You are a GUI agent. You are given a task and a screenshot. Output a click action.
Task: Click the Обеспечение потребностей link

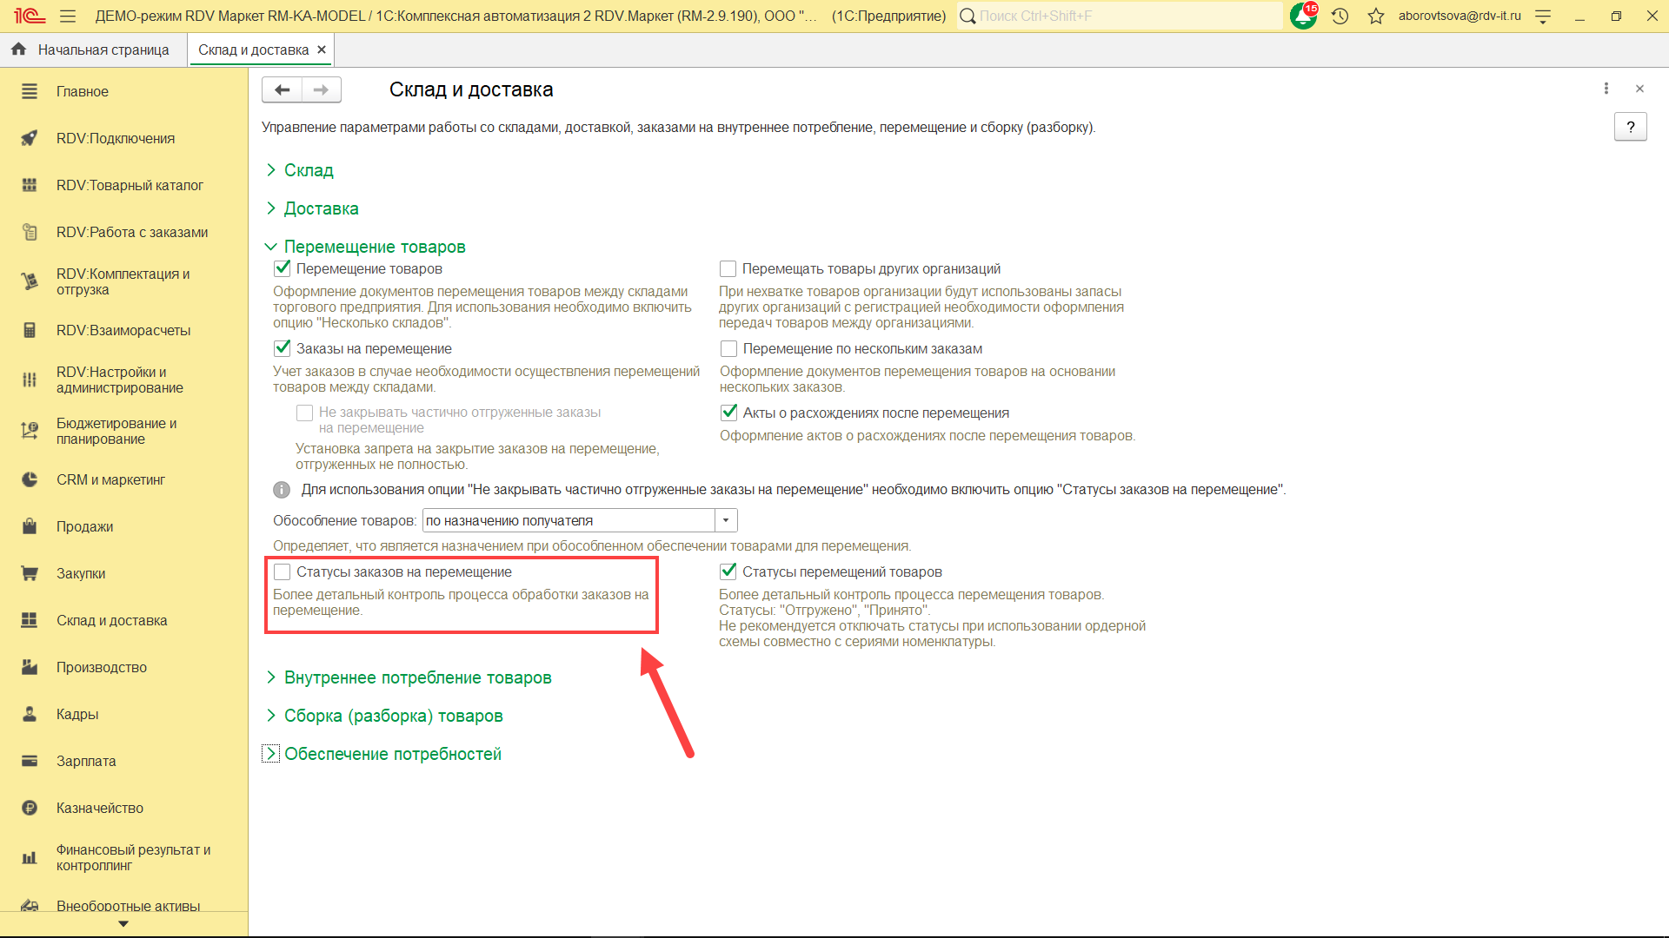[x=392, y=754]
